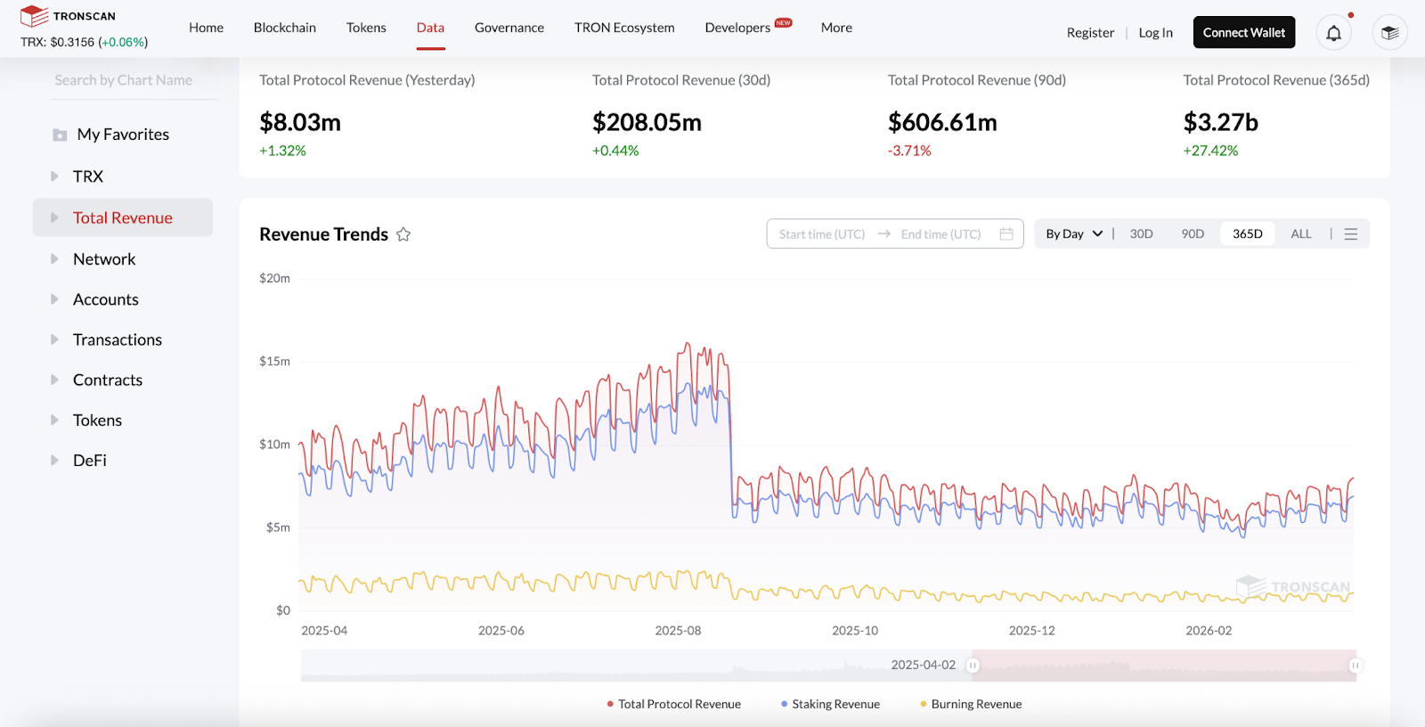This screenshot has height=727, width=1425.
Task: Click the Register link
Action: [x=1090, y=33]
